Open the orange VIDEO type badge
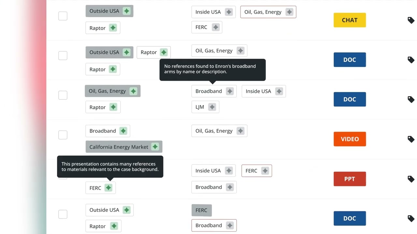Screen dimensions: 417x234 (x=350, y=139)
